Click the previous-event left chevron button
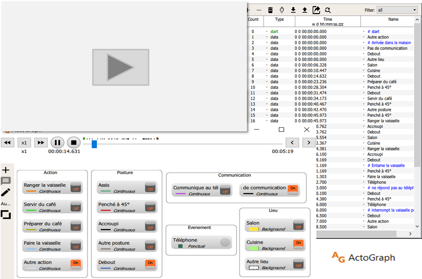This screenshot has width=422, height=279. click(x=292, y=142)
